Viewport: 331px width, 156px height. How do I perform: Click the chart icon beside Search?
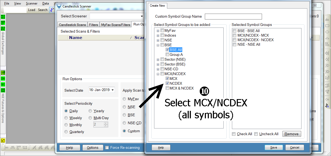tap(52, 10)
